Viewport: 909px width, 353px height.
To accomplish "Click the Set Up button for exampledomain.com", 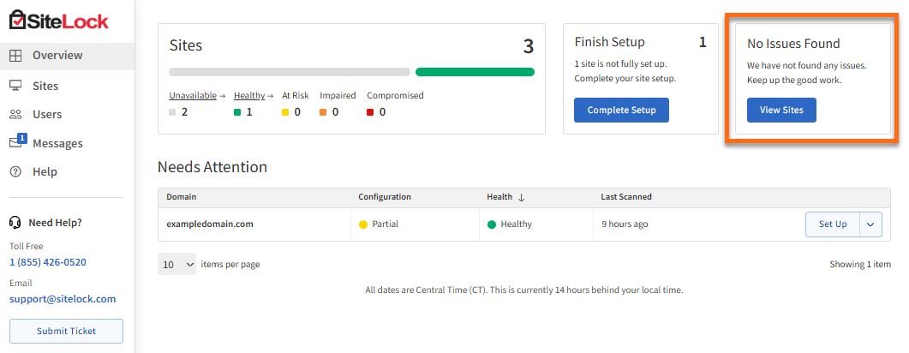I will coord(832,224).
